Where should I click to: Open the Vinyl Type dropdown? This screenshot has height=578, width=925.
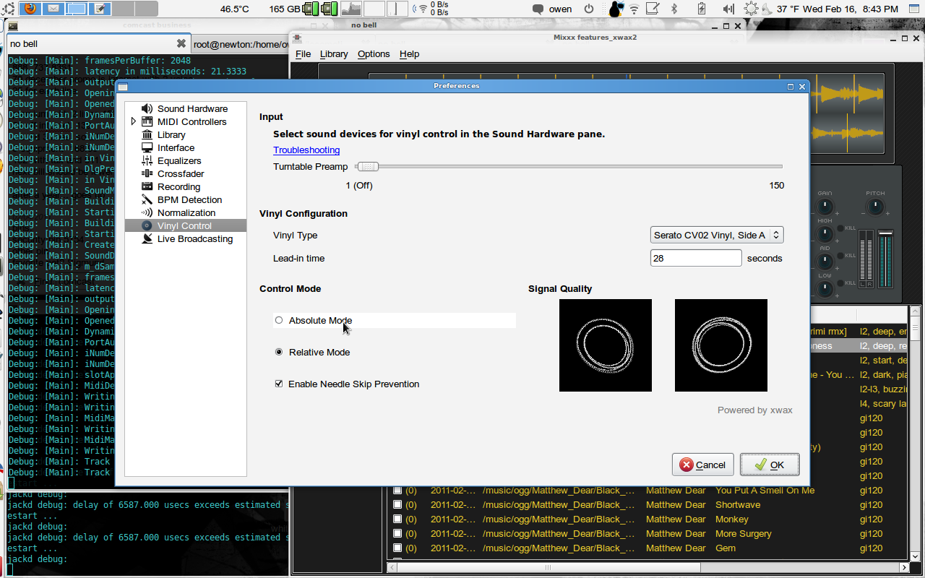coord(717,235)
